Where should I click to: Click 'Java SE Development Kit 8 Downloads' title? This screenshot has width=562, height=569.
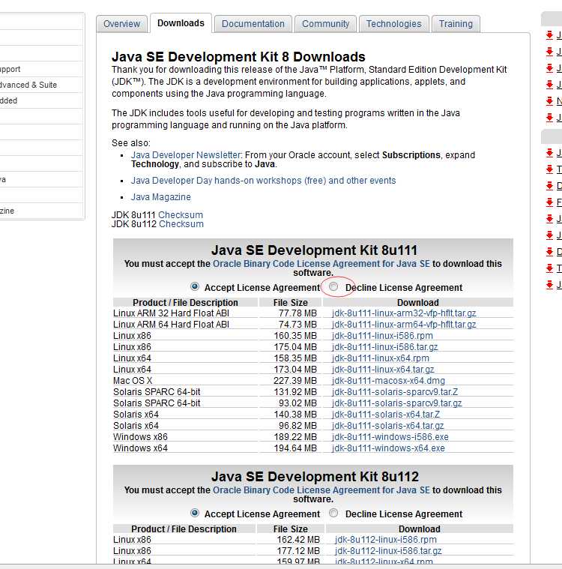(x=238, y=57)
